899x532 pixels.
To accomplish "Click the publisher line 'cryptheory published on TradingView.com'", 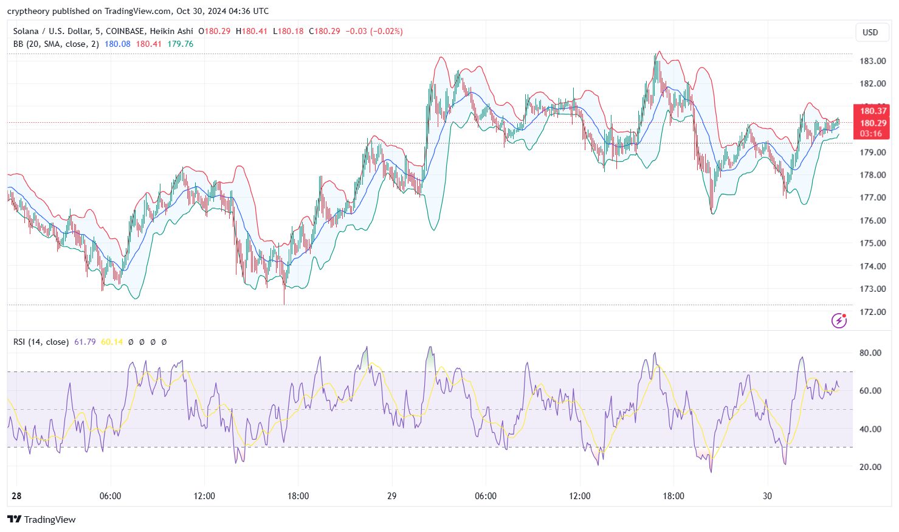I will (89, 11).
